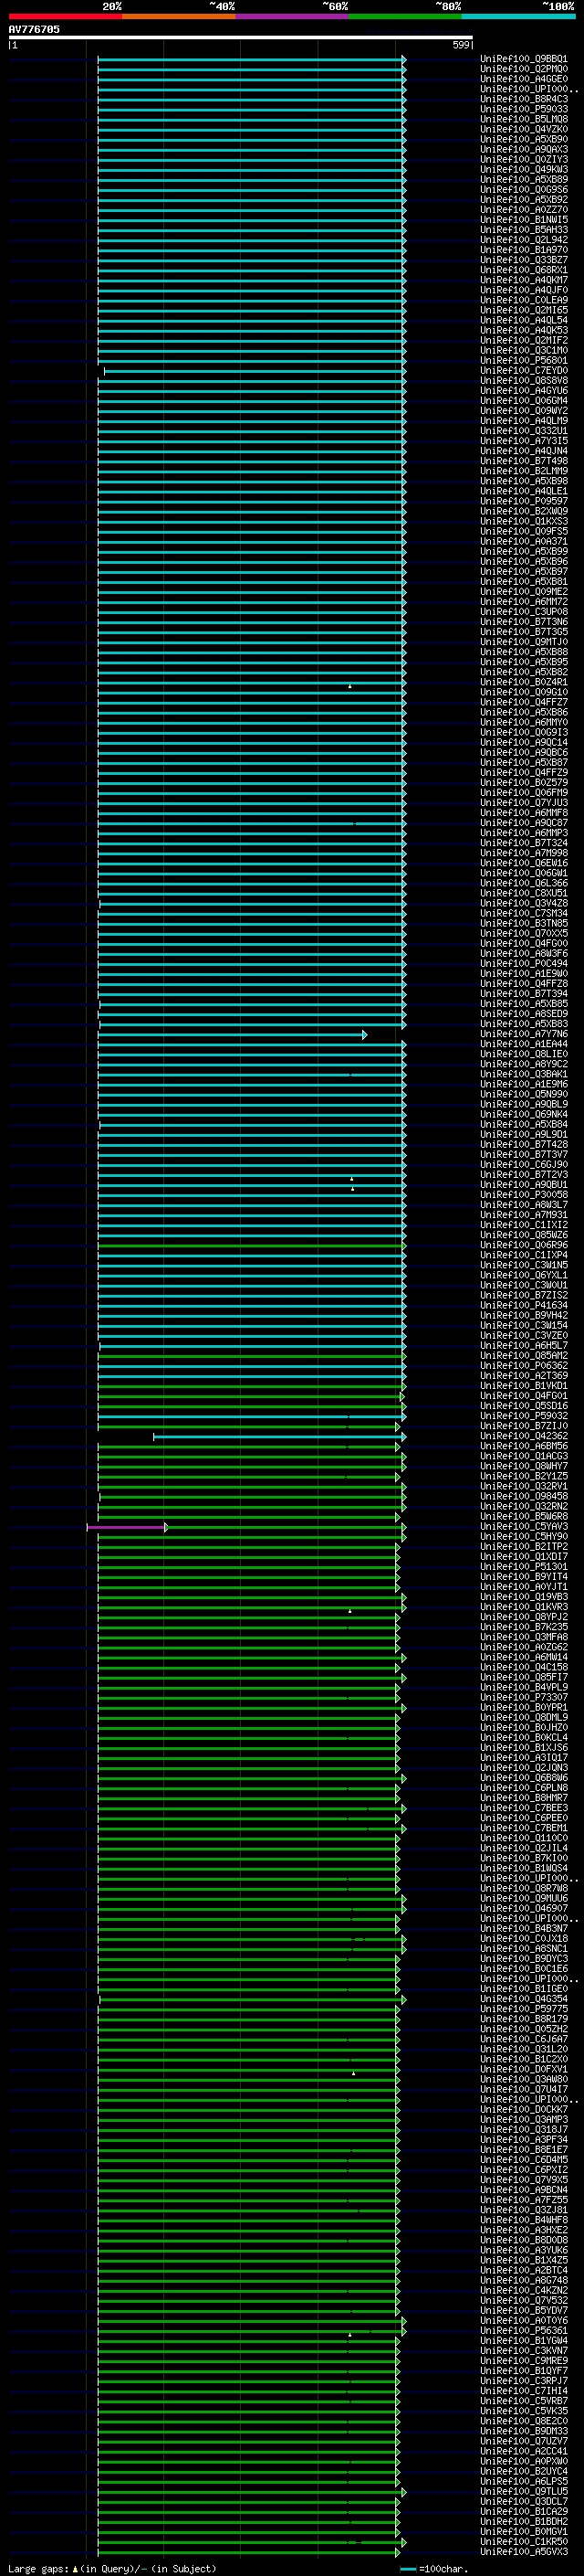Screen dimensions: 584x2576
Task: Click hit label UniRef100_Q49KW3
Action: pos(524,169)
